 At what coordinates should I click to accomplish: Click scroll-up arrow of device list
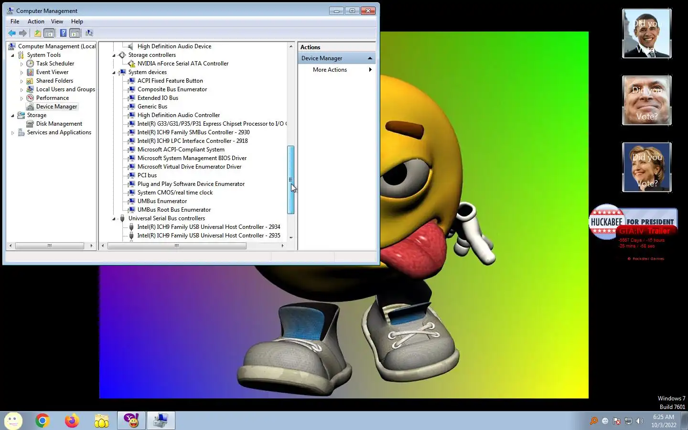pyautogui.click(x=291, y=46)
